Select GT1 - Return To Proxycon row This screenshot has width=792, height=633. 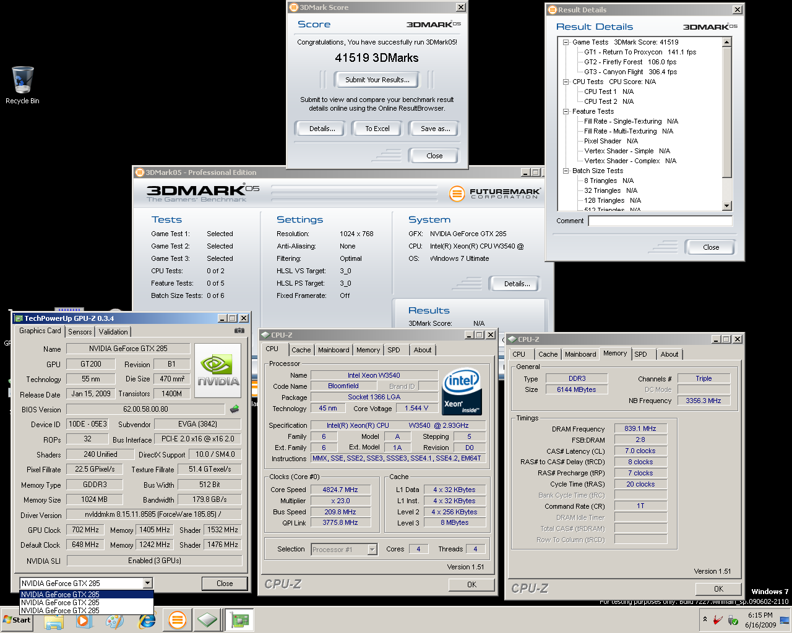click(x=640, y=52)
